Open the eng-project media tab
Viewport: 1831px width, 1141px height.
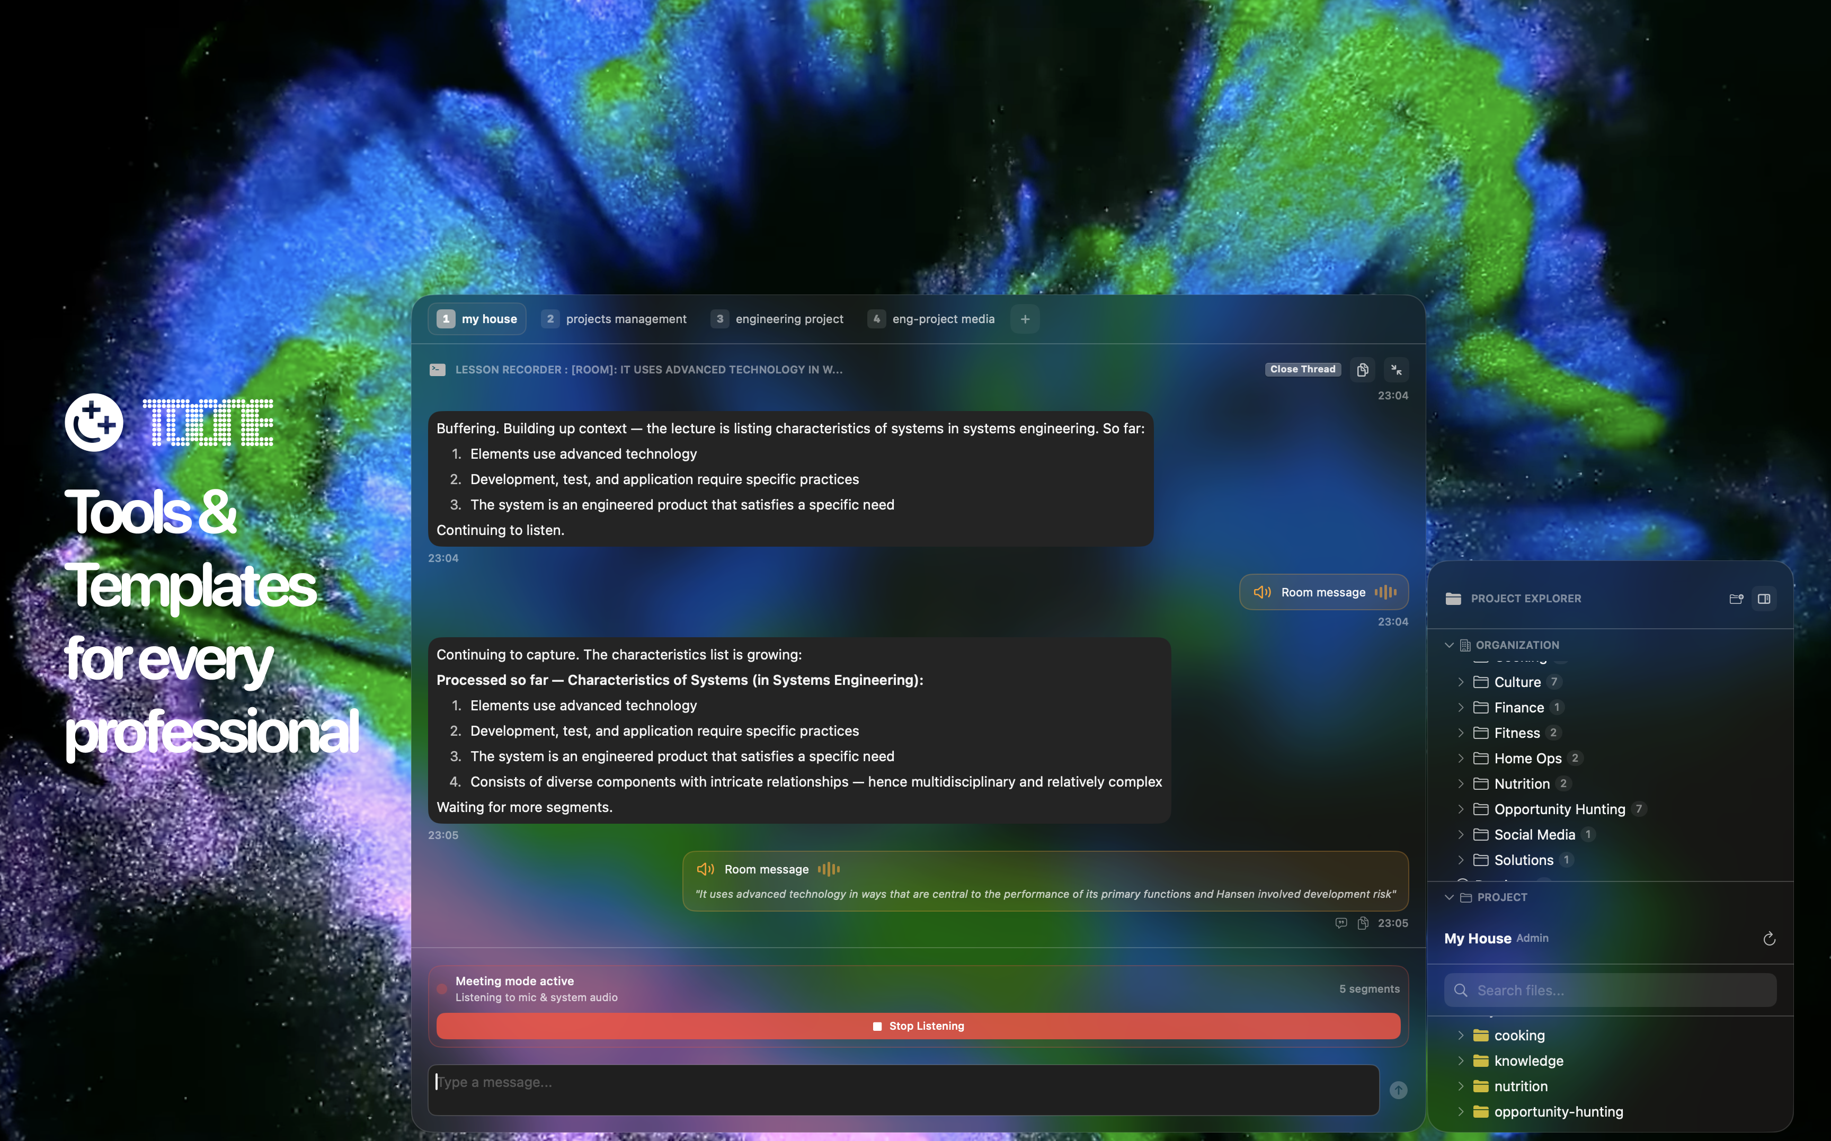pos(943,318)
